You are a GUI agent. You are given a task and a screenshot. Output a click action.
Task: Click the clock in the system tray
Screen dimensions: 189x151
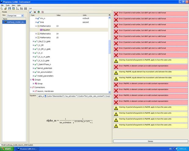(x=183, y=149)
